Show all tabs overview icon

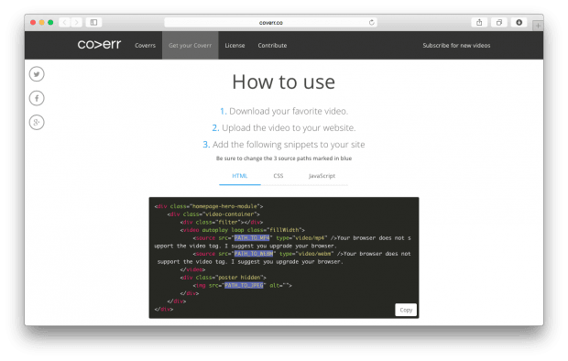point(499,23)
